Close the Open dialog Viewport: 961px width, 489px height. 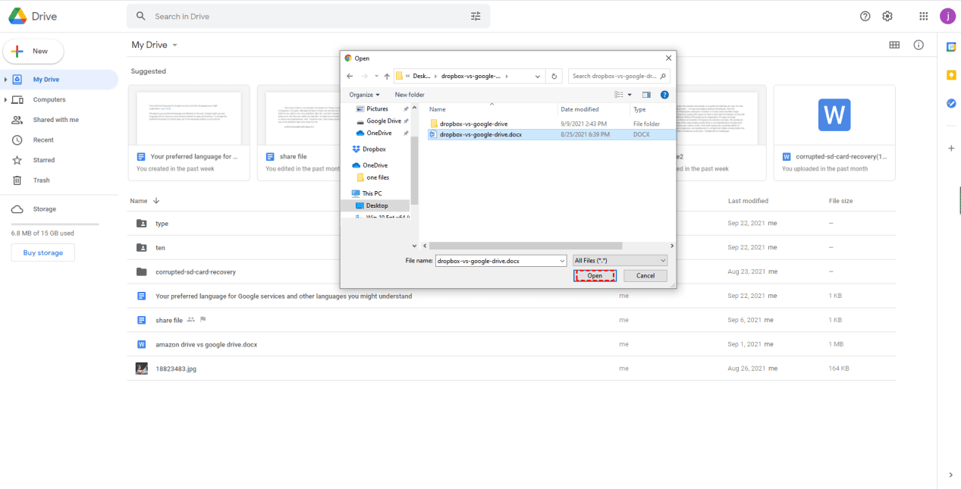pyautogui.click(x=668, y=58)
